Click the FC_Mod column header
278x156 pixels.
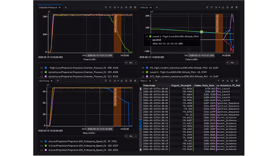tap(228, 86)
